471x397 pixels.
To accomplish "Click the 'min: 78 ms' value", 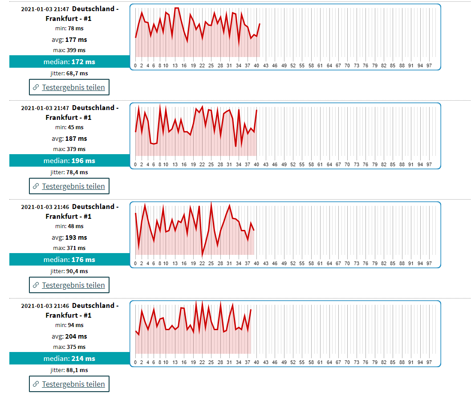I will 69,29.
